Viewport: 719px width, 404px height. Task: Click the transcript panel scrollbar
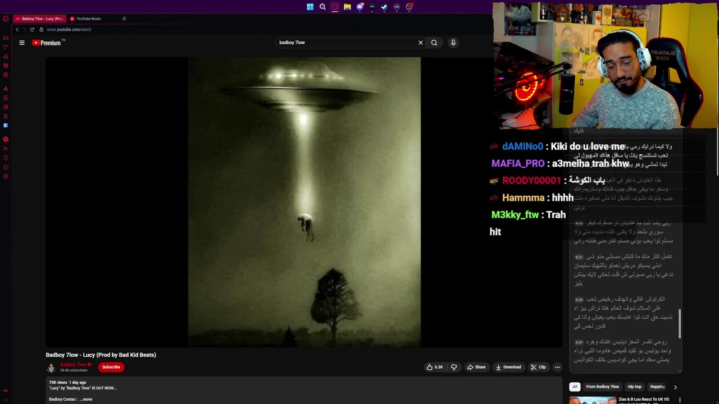pos(680,324)
